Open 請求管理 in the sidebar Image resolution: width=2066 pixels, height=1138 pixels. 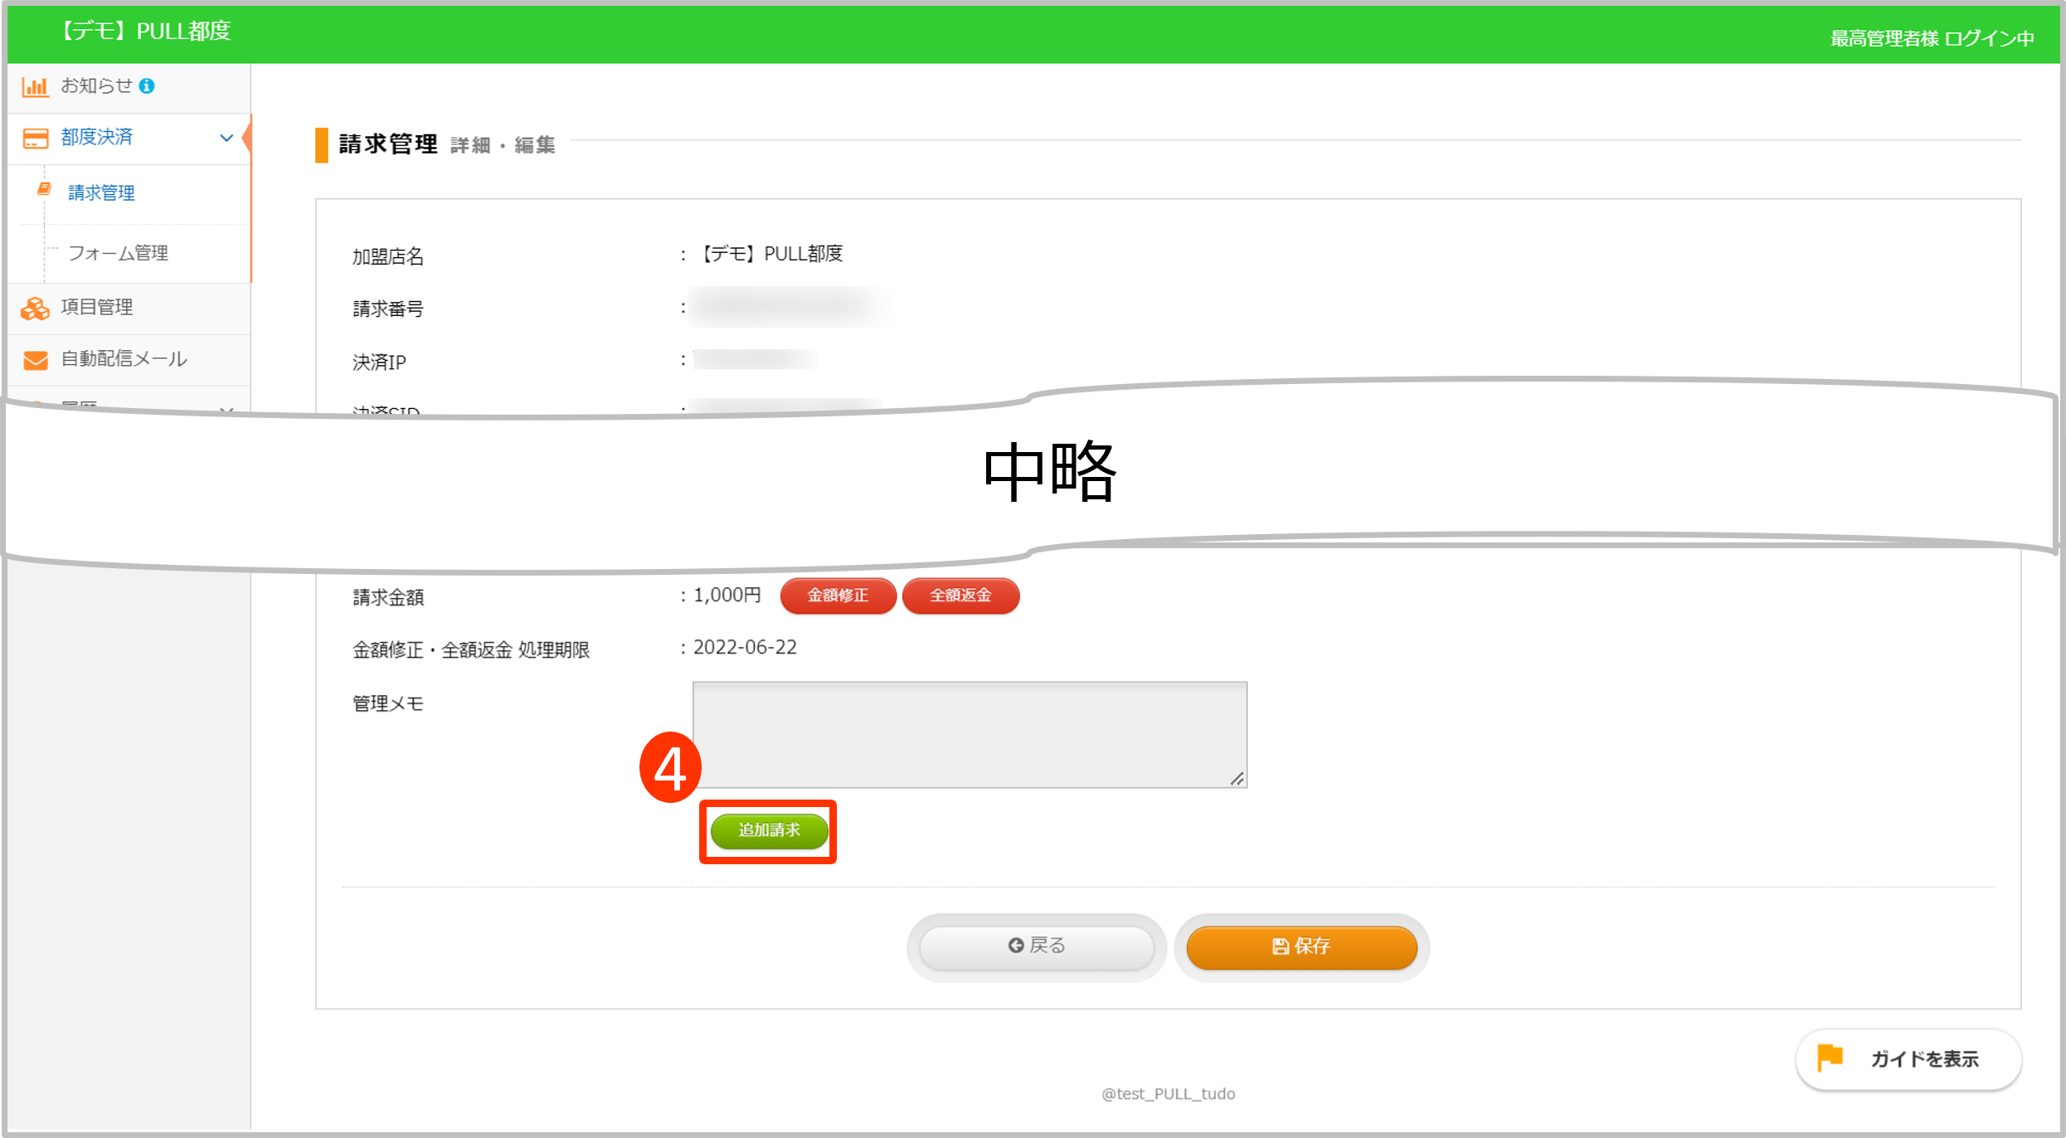point(101,193)
